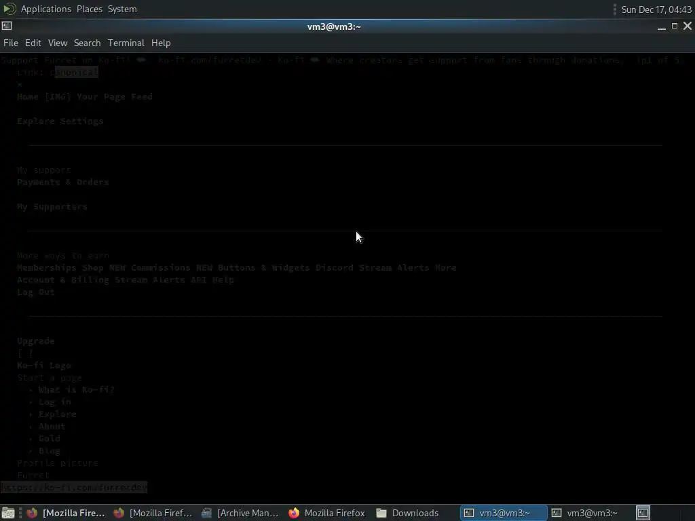Follow the Commissions link
Image resolution: width=695 pixels, height=521 pixels.
pyautogui.click(x=160, y=267)
